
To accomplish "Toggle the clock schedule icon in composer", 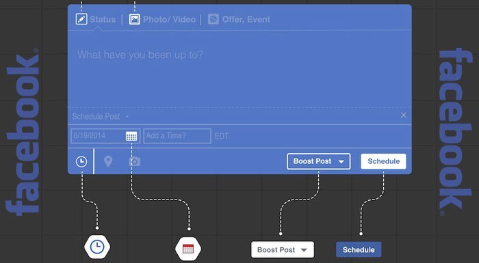I will coord(81,161).
